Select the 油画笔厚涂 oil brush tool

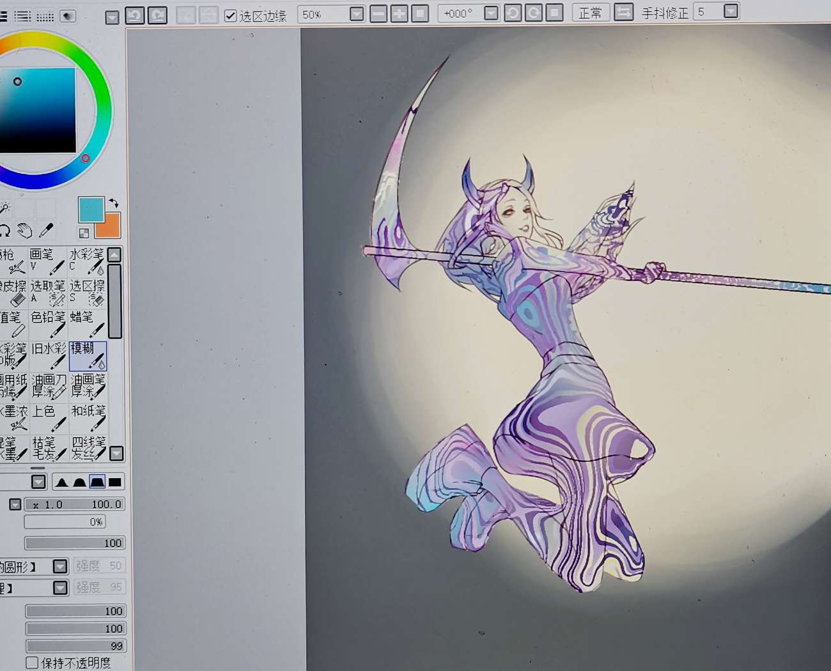coord(88,387)
